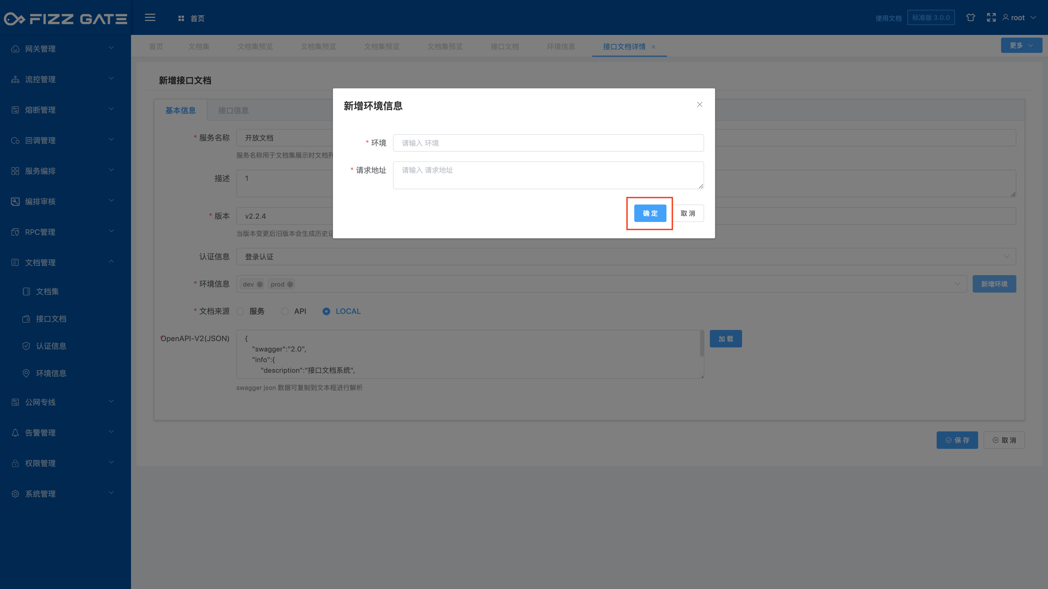Open the 认证信息 dropdown
This screenshot has width=1048, height=589.
[x=626, y=257]
